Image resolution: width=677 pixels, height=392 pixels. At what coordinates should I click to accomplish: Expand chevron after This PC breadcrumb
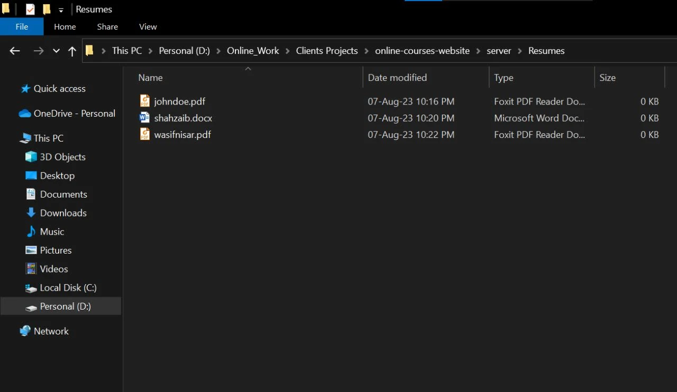click(x=150, y=51)
